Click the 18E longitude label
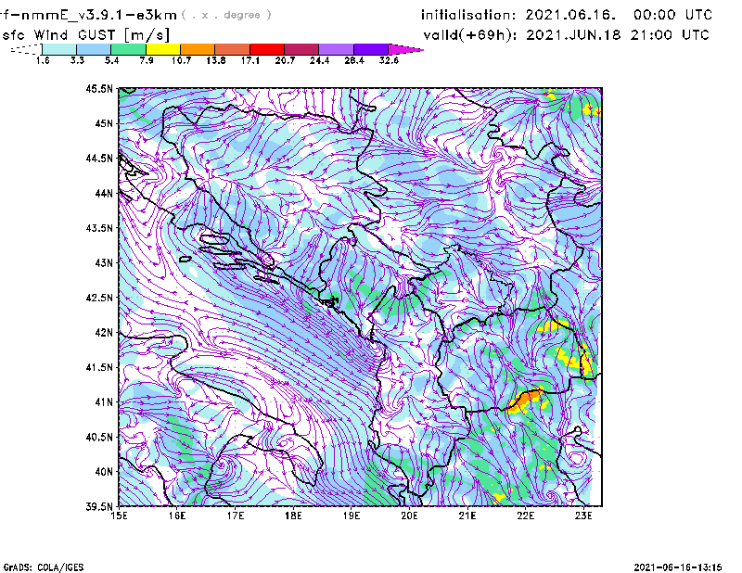 click(x=293, y=516)
